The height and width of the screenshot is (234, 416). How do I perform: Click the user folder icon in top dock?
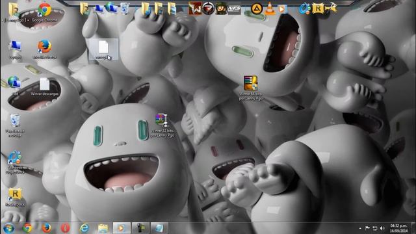85,8
